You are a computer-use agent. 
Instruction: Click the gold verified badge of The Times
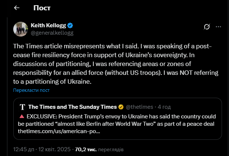pos(121,107)
